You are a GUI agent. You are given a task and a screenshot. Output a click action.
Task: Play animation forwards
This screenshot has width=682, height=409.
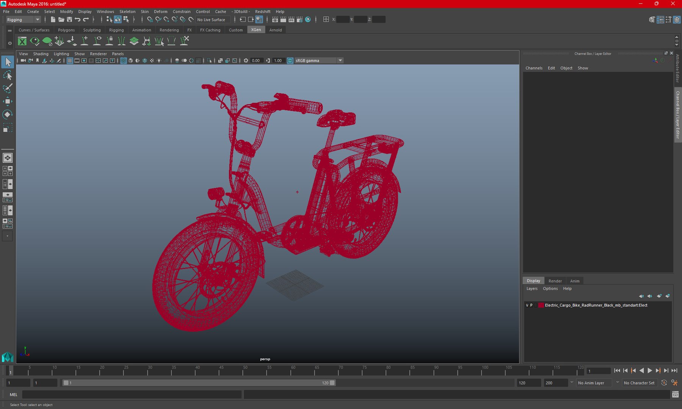[650, 371]
